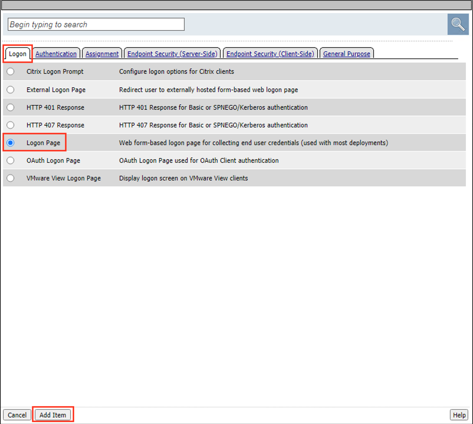Click the 'Citrix Logon Prompt' label
The width and height of the screenshot is (473, 424).
click(x=55, y=71)
